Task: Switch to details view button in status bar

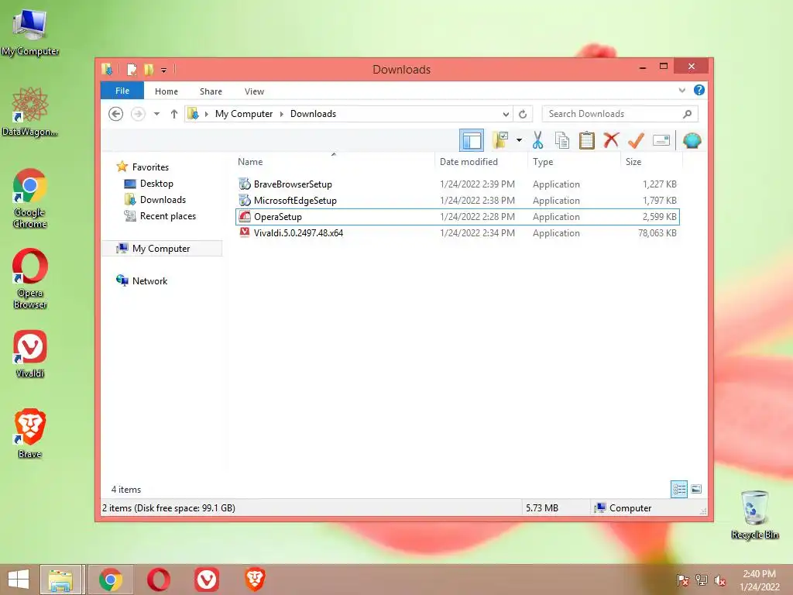Action: point(678,489)
